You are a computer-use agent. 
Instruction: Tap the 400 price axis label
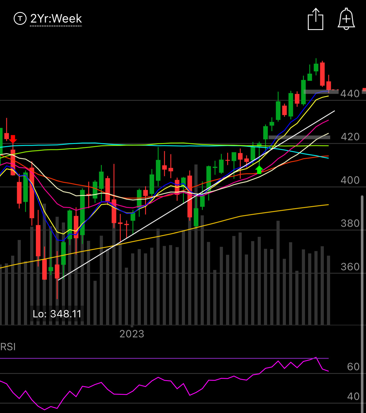click(350, 180)
